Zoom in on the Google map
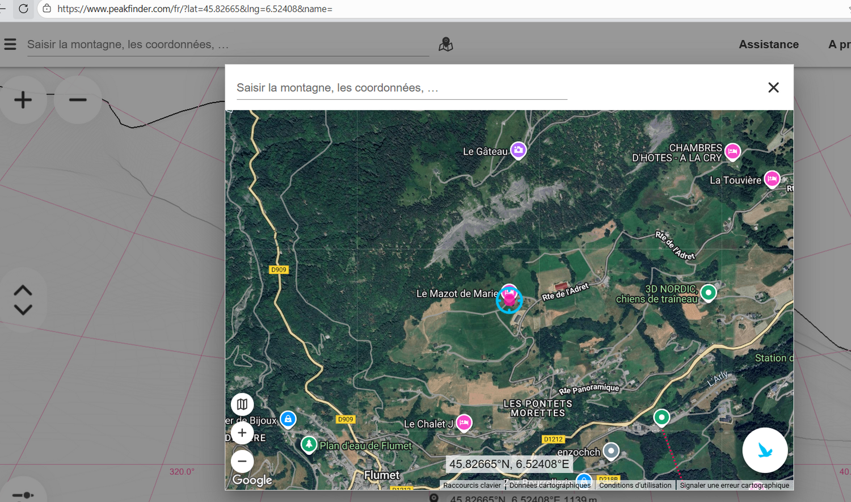This screenshot has height=502, width=851. pyautogui.click(x=242, y=433)
